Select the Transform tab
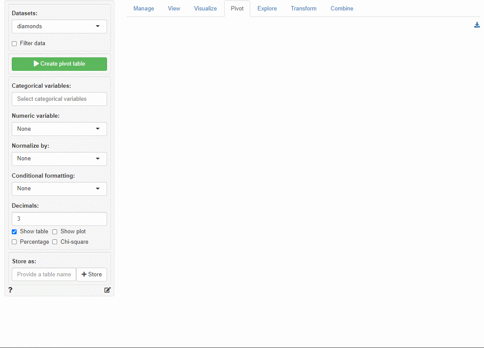484x348 pixels. point(303,9)
